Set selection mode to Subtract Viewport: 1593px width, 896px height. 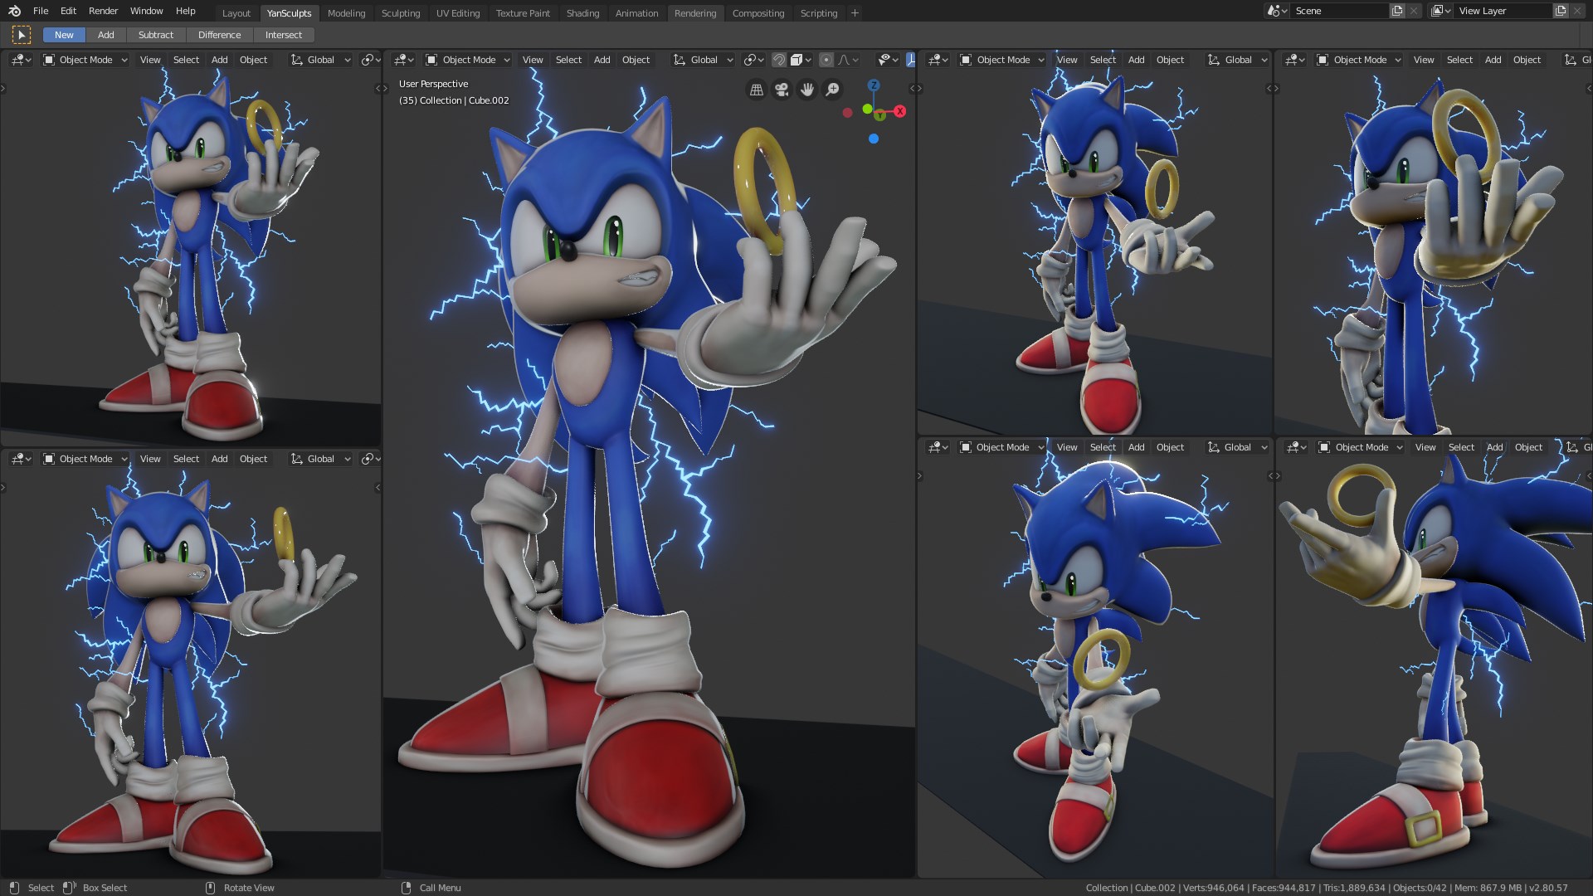pos(156,35)
